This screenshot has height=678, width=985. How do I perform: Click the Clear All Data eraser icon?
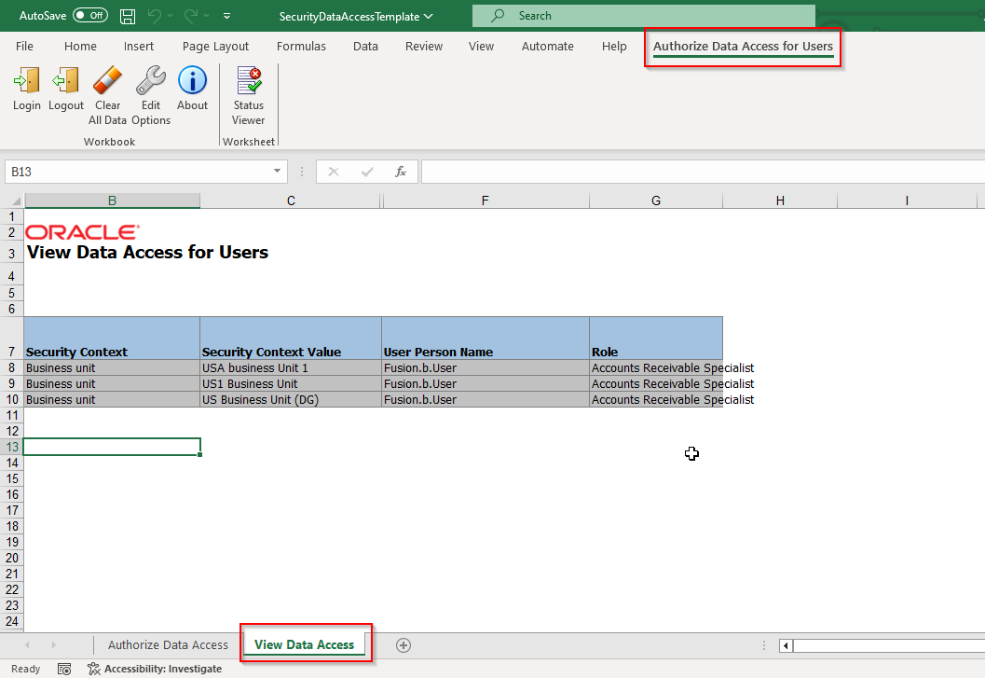tap(107, 80)
